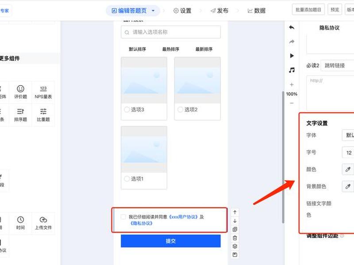The height and width of the screenshot is (265, 354).
Task: Switch to 数据 step
Action: coord(257,11)
